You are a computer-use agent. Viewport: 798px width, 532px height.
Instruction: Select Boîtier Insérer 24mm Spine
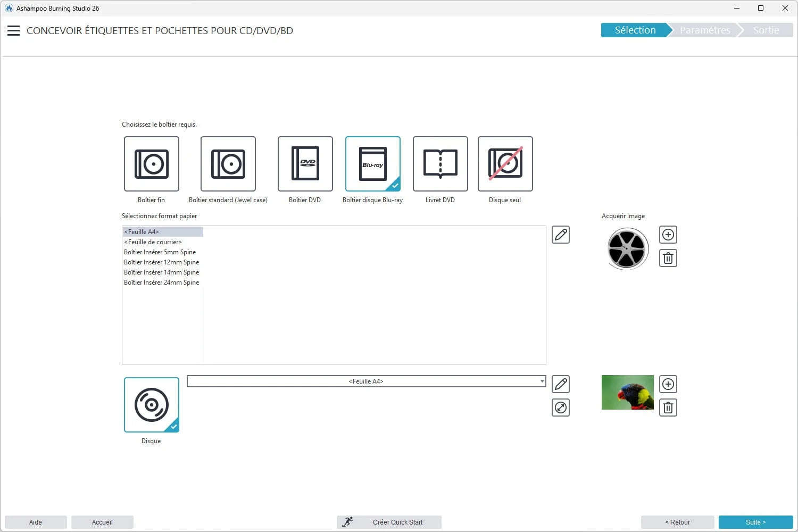tap(163, 282)
